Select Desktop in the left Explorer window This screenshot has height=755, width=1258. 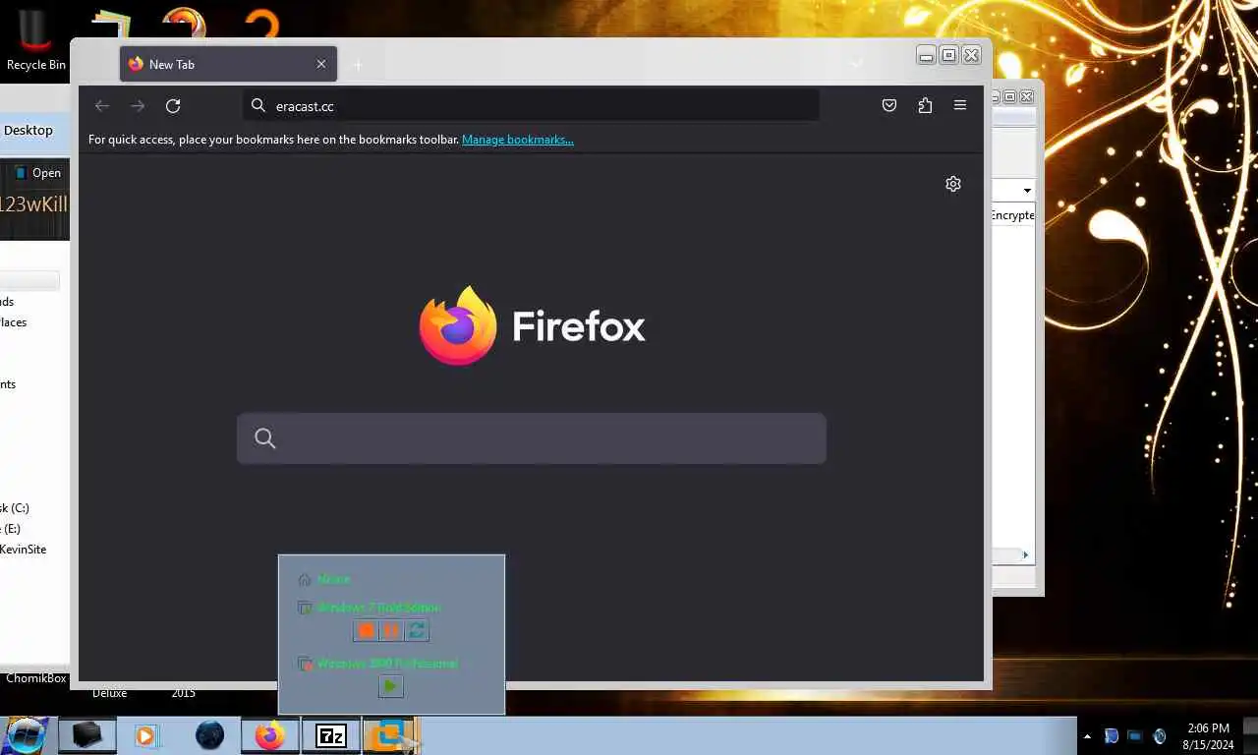29,130
